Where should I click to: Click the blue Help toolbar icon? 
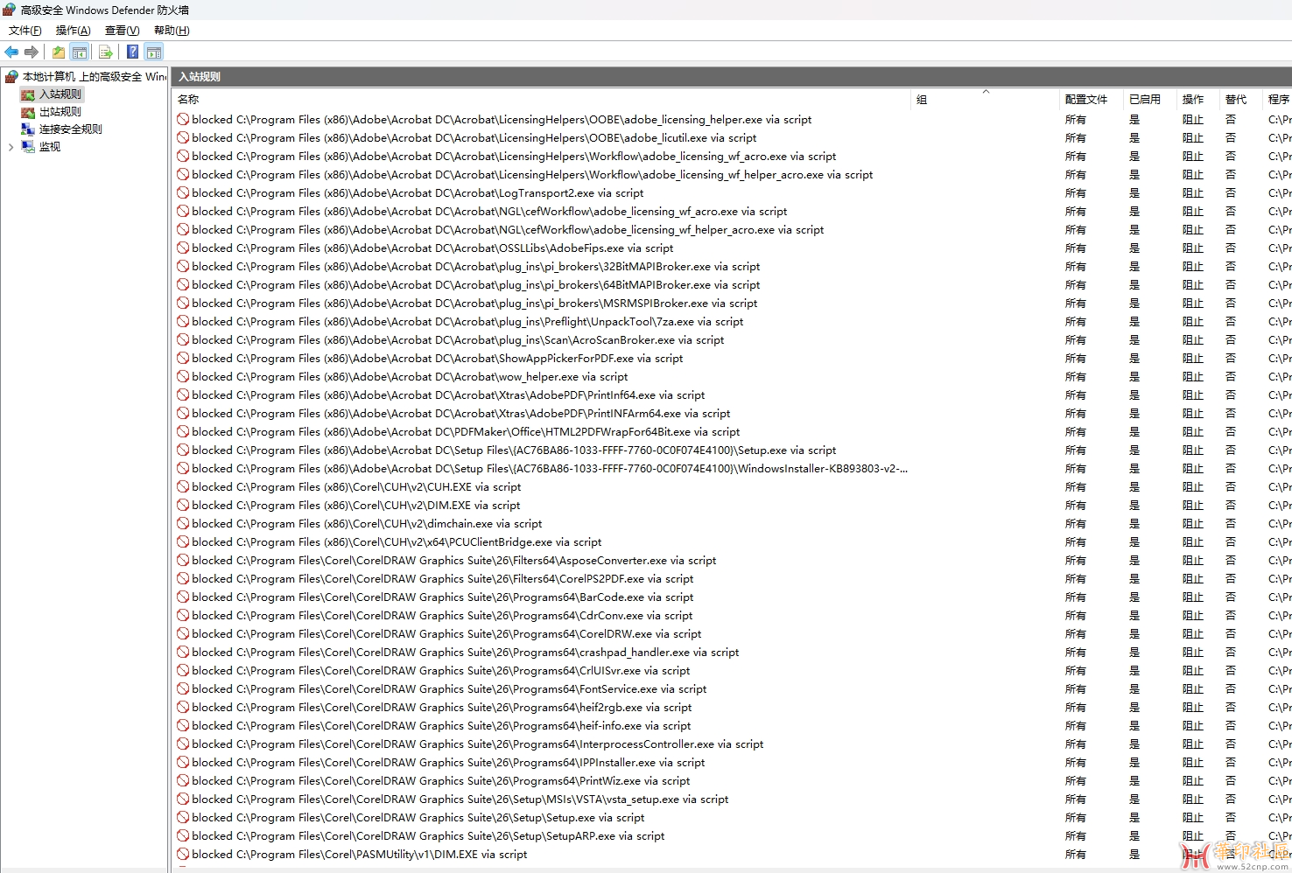(x=132, y=52)
